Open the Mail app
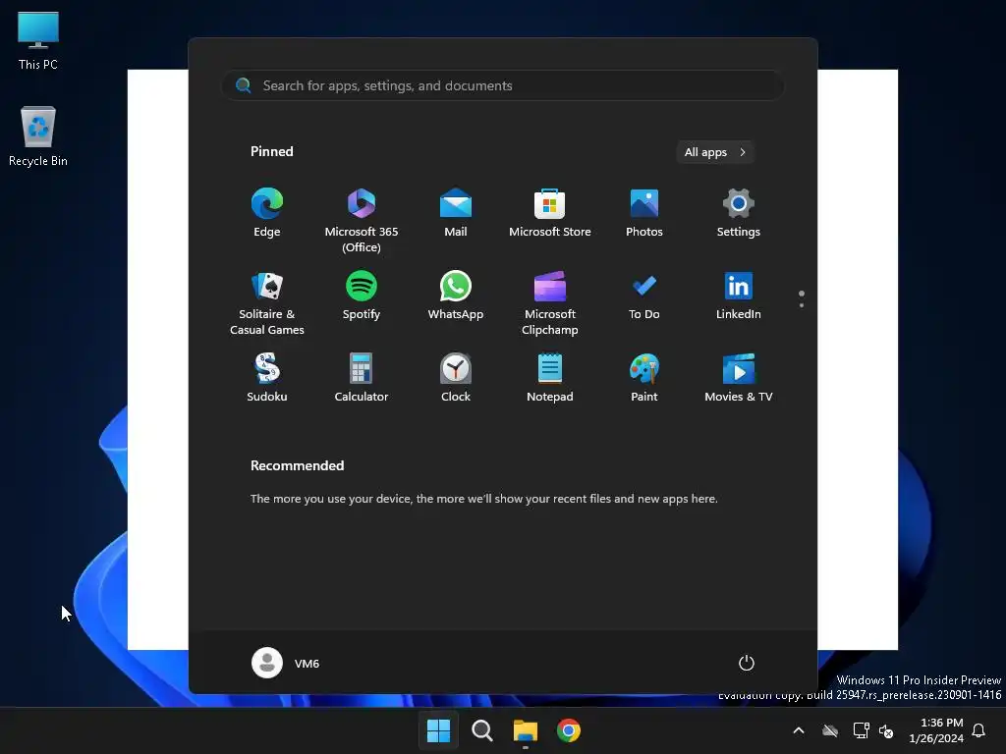1006x754 pixels. tap(456, 213)
